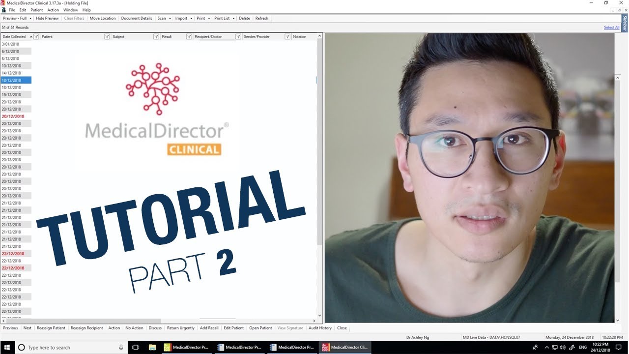The image size is (629, 354).
Task: Open Document Details
Action: tap(137, 18)
